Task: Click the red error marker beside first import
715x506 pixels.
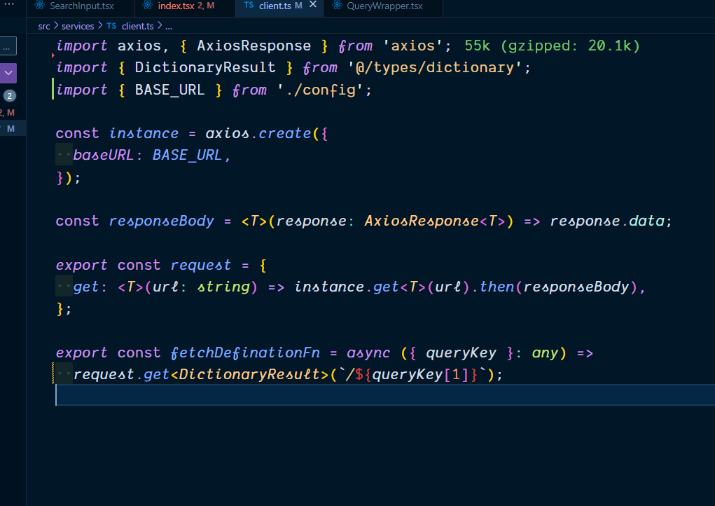Action: [x=53, y=55]
